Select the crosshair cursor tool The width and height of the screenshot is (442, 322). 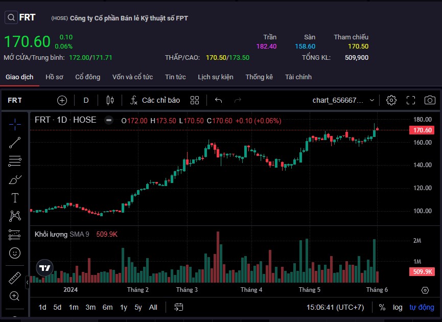pos(15,123)
